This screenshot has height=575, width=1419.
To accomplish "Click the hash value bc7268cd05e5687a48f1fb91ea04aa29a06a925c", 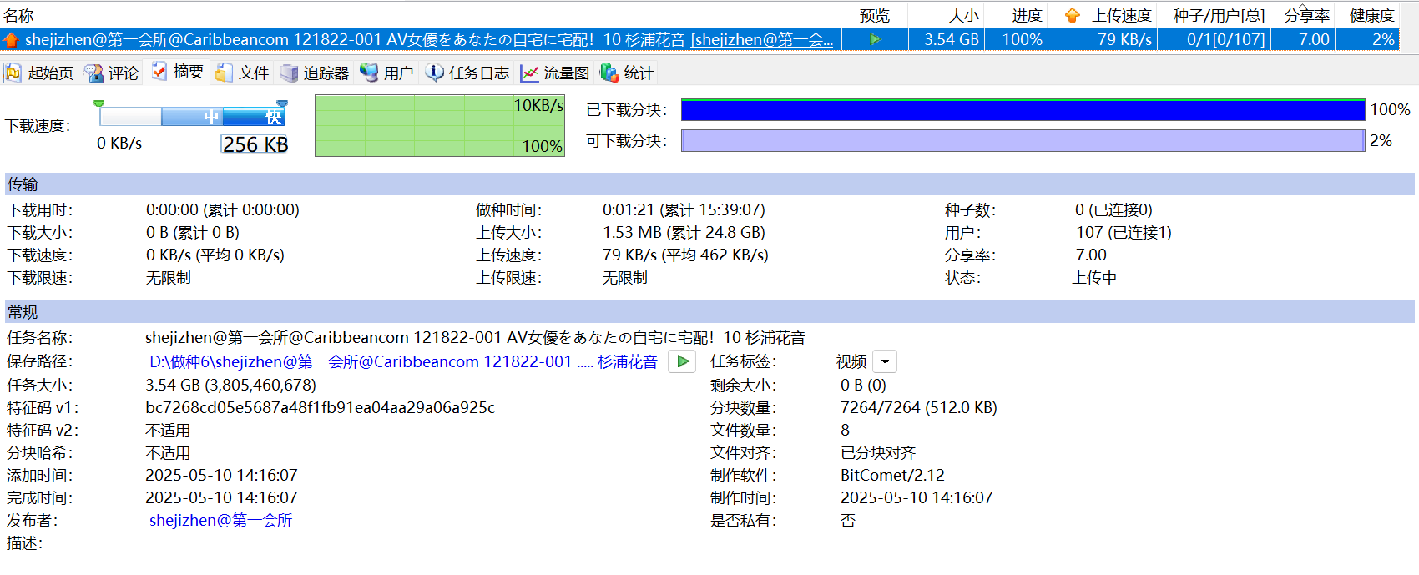I will pos(320,408).
